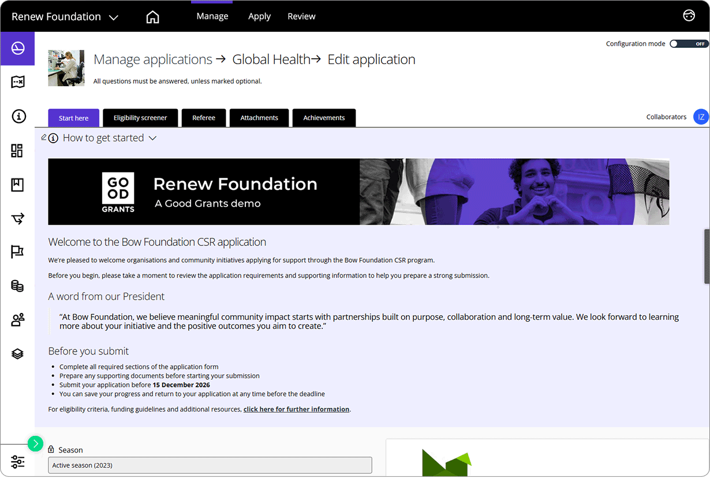Click the IZ collaborator avatar
Viewport: 710px width, 478px height.
pyautogui.click(x=701, y=117)
